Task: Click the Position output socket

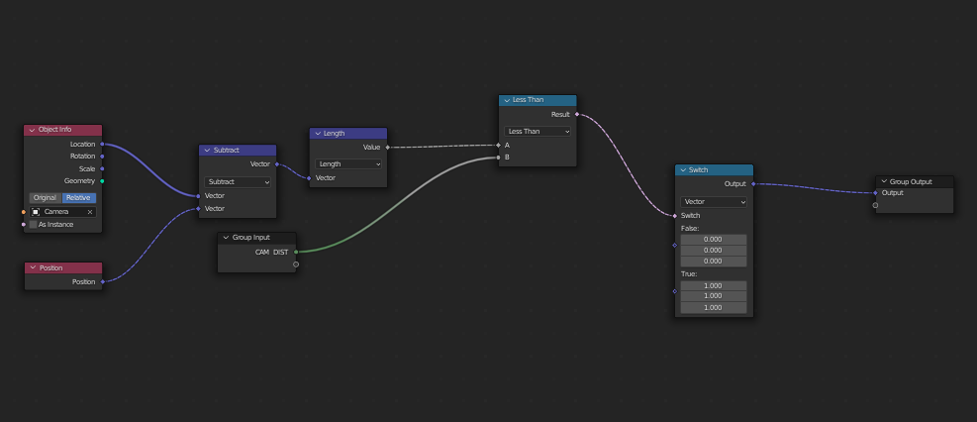Action: 102,281
